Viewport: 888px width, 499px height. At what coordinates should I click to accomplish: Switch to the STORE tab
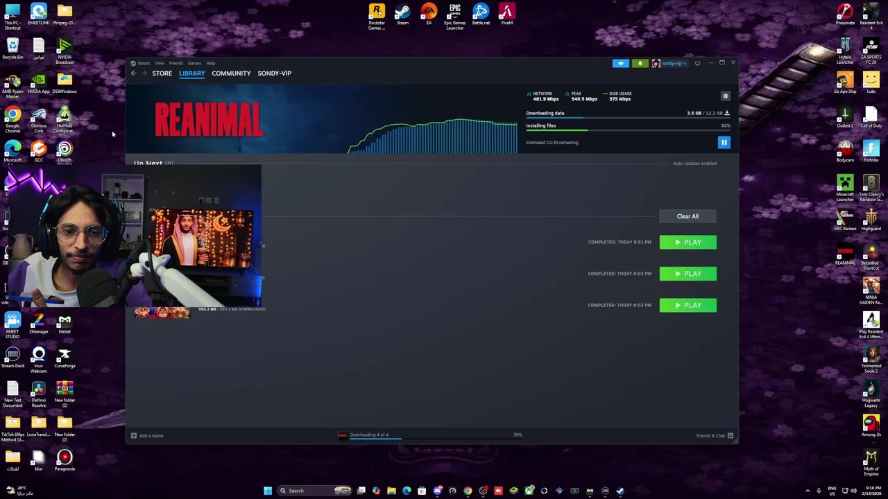[x=162, y=73]
